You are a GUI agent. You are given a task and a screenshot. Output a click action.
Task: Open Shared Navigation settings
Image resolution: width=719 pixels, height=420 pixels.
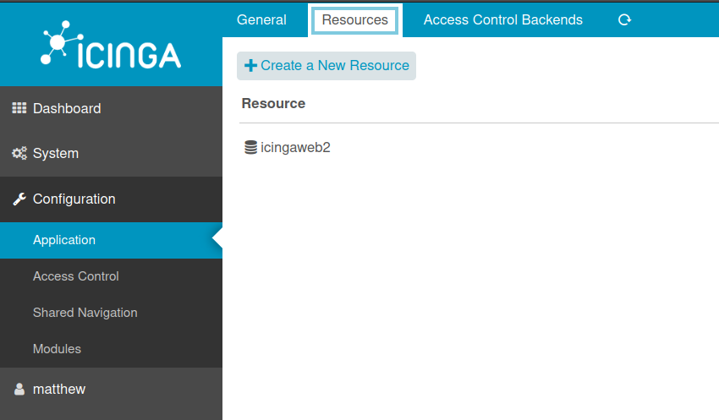[85, 313]
